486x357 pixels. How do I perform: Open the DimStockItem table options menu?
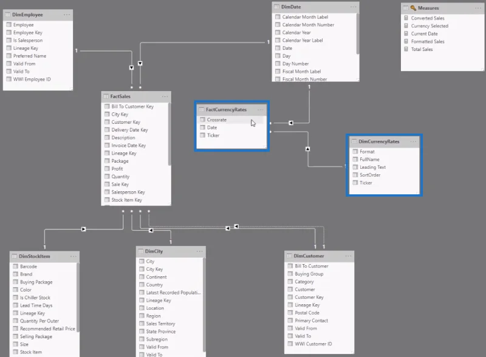(x=74, y=256)
